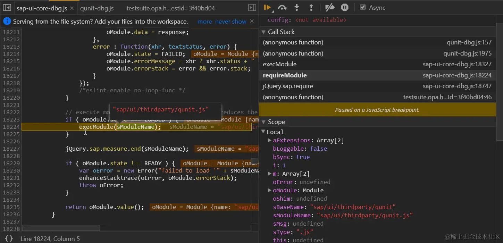Expand the aExtensions Array[2] variable
This screenshot has height=243, width=503.
pos(270,140)
